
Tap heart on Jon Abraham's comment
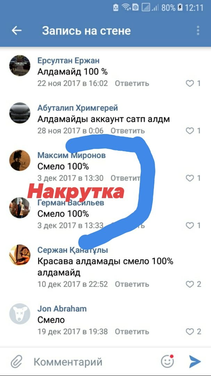[190, 332]
